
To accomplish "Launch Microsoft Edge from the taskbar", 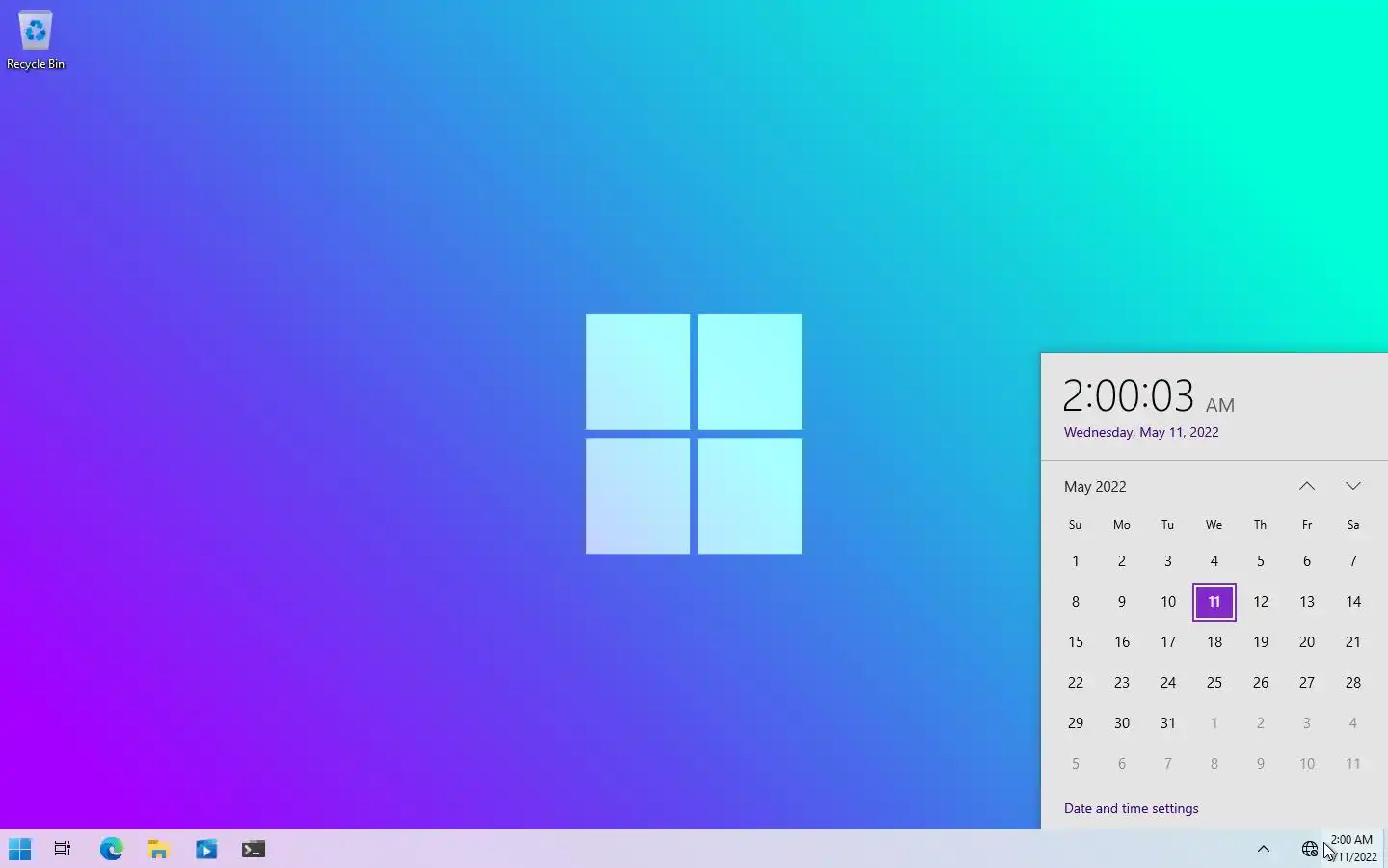I will (112, 849).
